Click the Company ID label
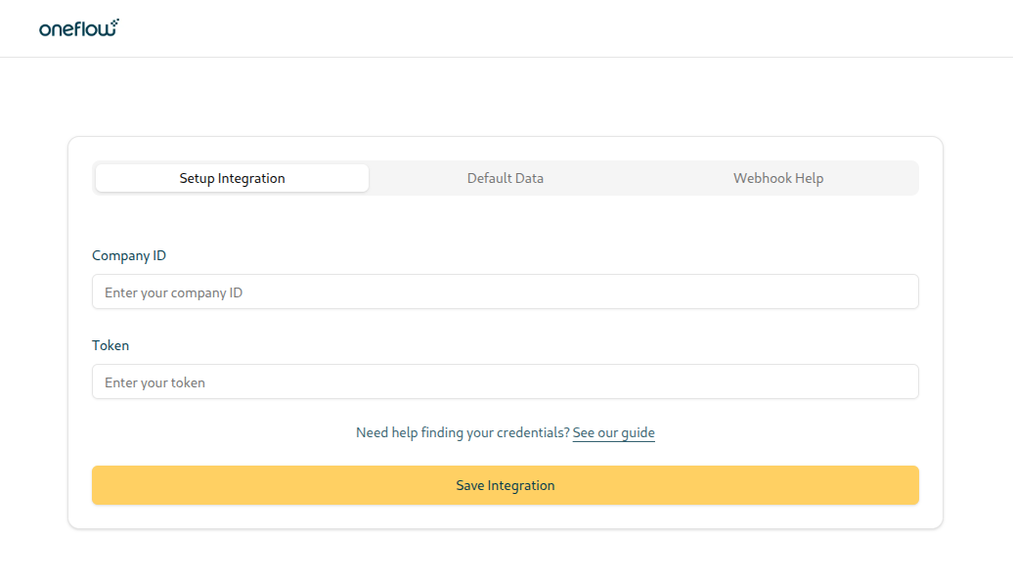The height and width of the screenshot is (582, 1013). pyautogui.click(x=129, y=256)
